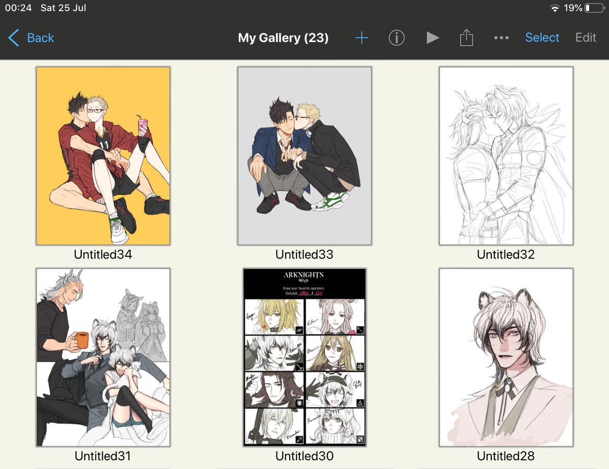The image size is (609, 469).
Task: Tap Select to choose artworks
Action: click(542, 38)
